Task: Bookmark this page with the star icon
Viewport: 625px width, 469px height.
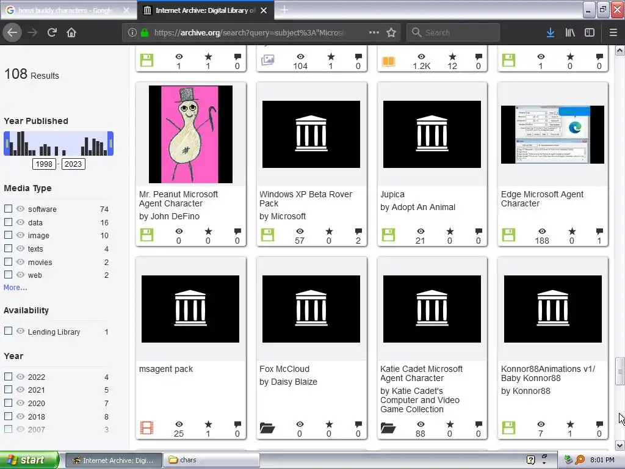Action: click(391, 32)
